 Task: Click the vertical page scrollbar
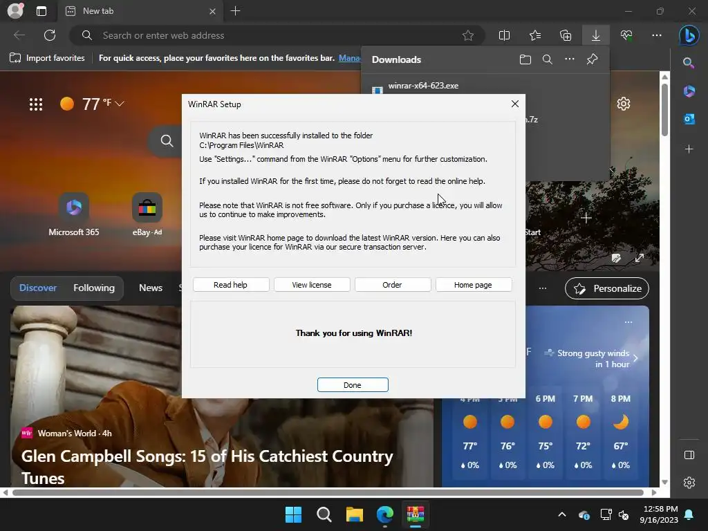664,109
